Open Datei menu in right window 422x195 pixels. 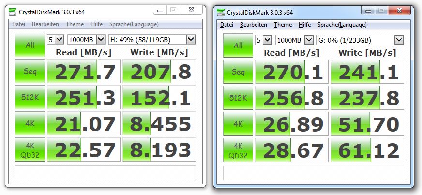click(226, 25)
